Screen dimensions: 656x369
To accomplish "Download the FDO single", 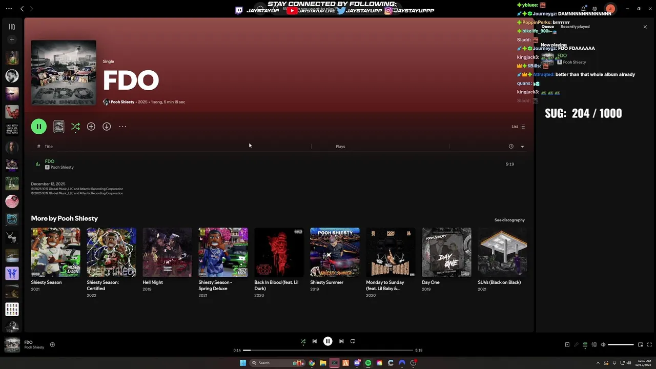I will (107, 127).
